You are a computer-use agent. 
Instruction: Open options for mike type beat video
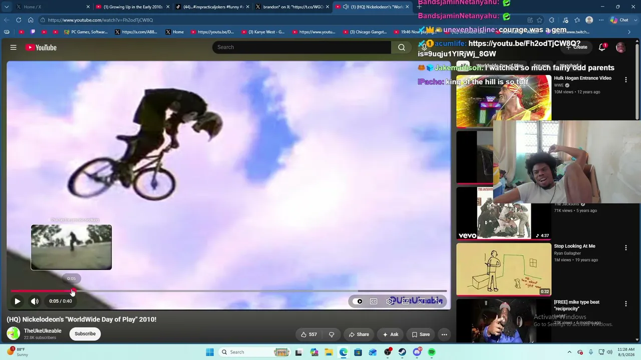click(626, 303)
